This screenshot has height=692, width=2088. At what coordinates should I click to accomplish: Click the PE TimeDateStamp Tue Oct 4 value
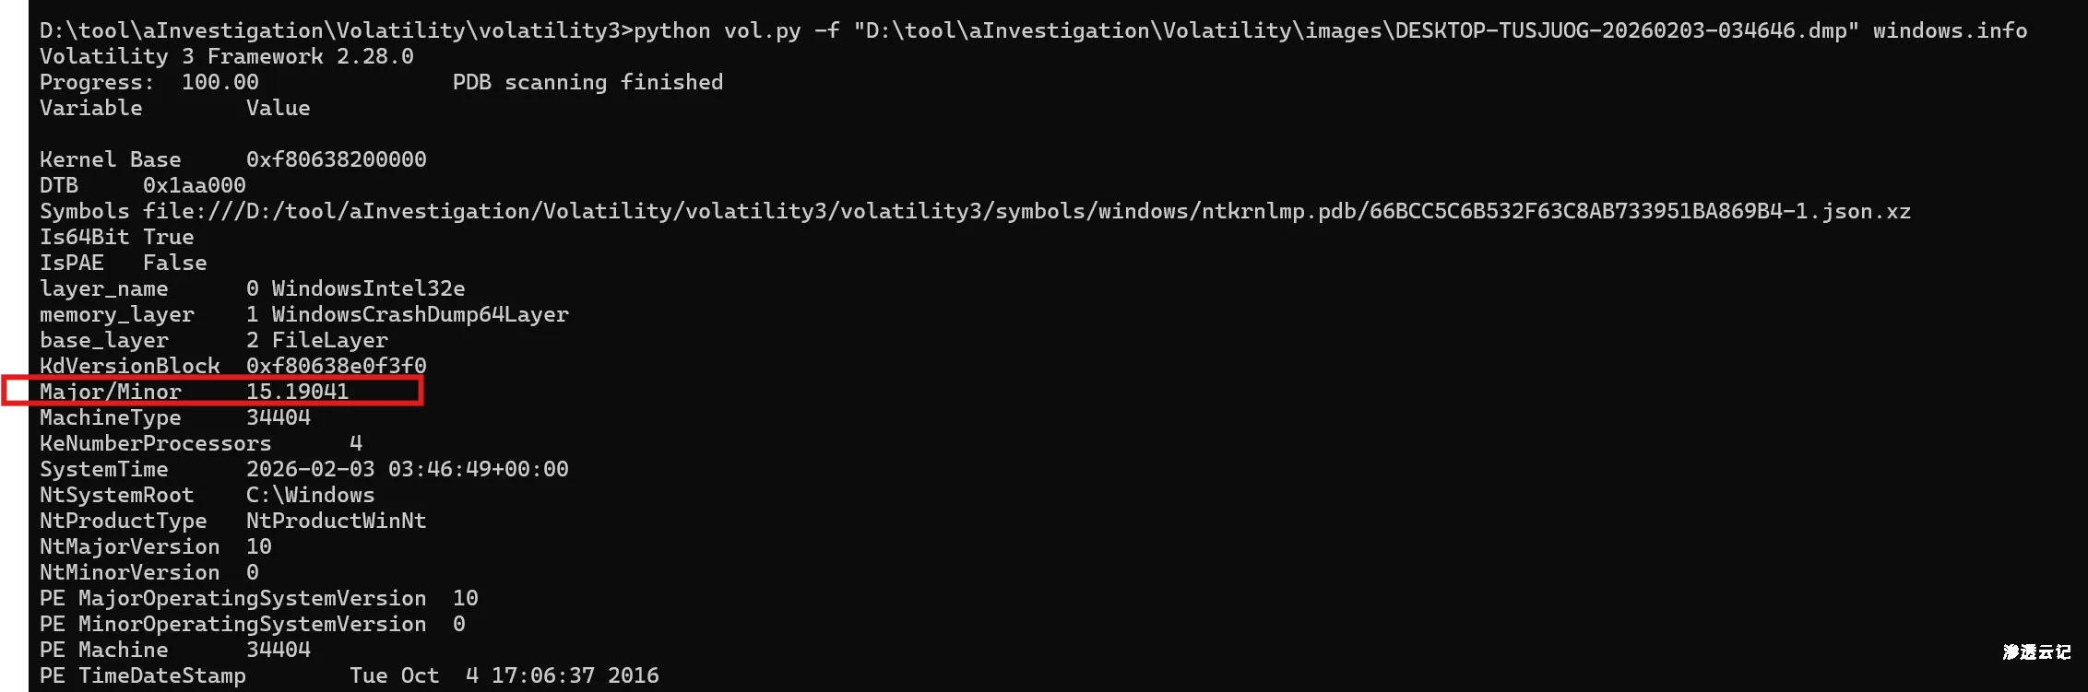pyautogui.click(x=504, y=675)
